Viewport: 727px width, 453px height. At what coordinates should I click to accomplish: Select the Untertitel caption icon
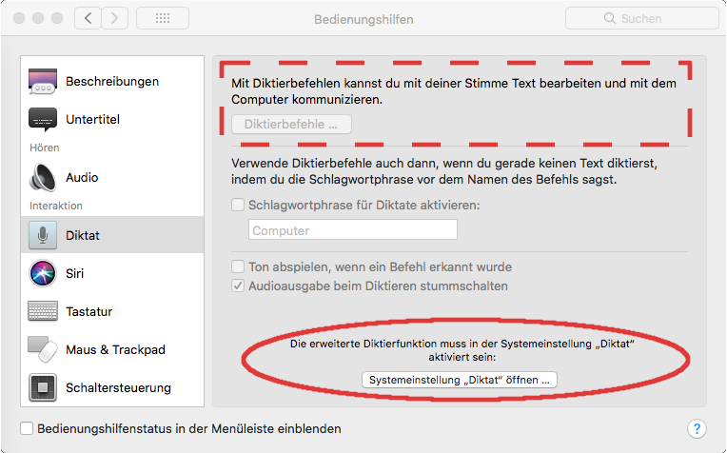click(43, 120)
